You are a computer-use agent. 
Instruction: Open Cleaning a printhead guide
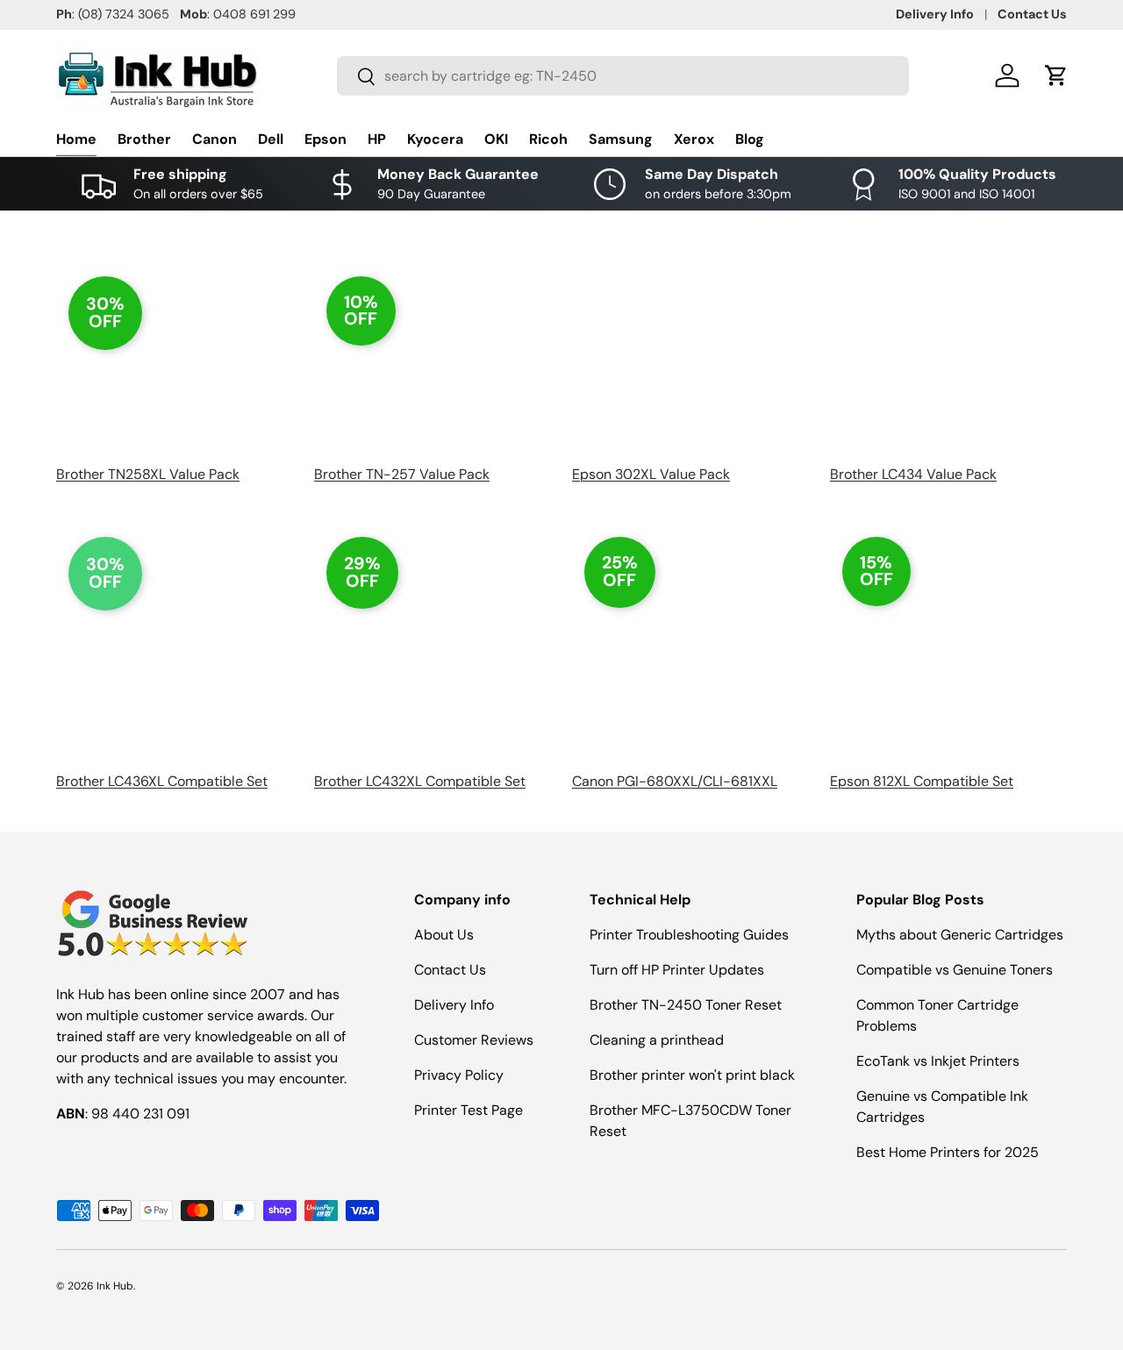[x=656, y=1040]
